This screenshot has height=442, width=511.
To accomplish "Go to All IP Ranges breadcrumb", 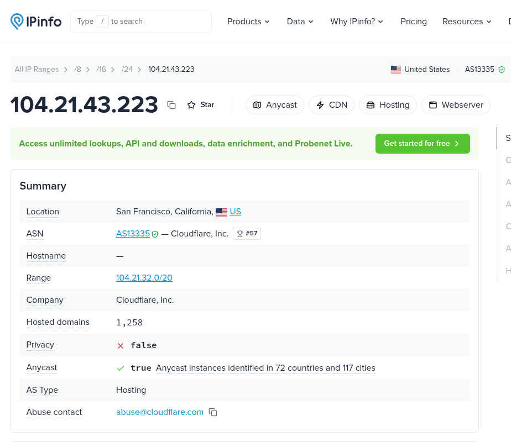I will point(36,69).
